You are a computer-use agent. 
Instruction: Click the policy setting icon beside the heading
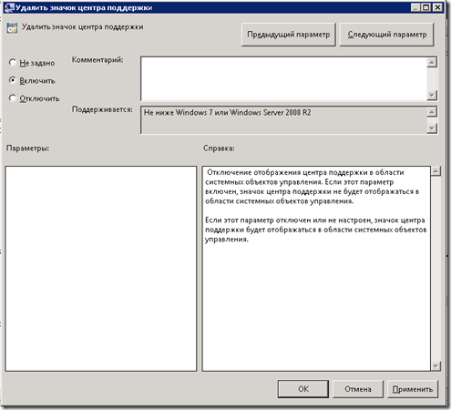[x=12, y=28]
